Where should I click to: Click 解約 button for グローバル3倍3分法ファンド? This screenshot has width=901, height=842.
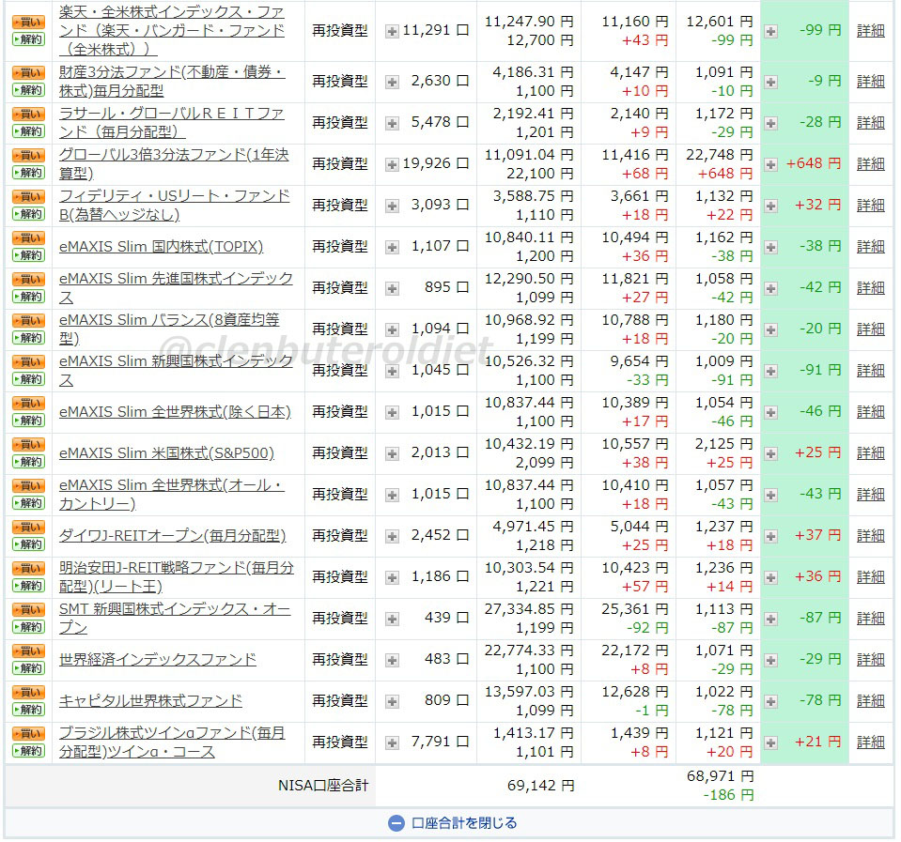click(x=29, y=172)
